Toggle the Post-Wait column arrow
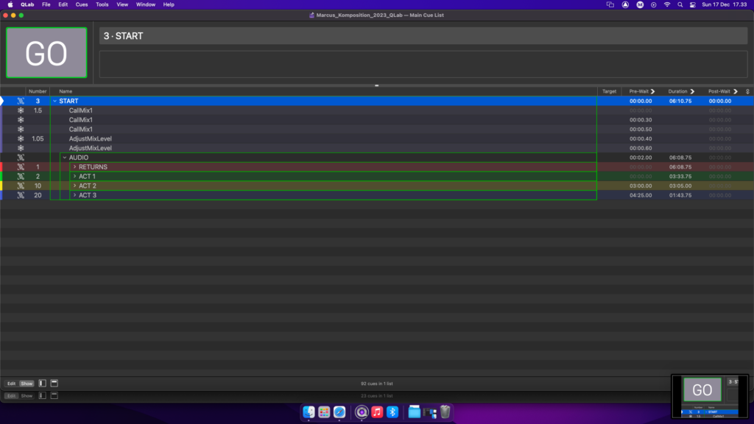Image resolution: width=754 pixels, height=424 pixels. (x=736, y=91)
